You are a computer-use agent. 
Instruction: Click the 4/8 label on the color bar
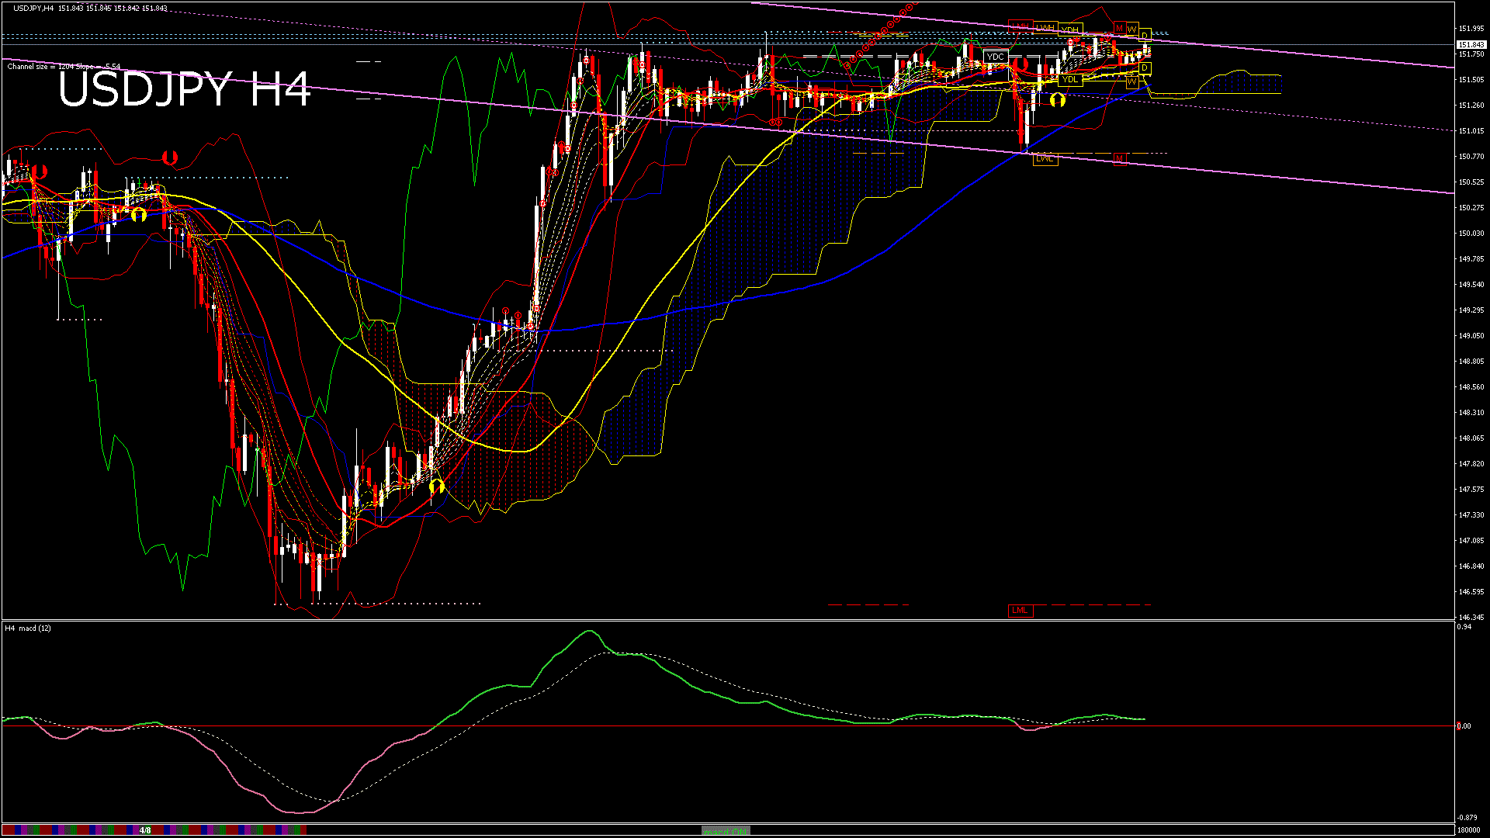point(145,830)
